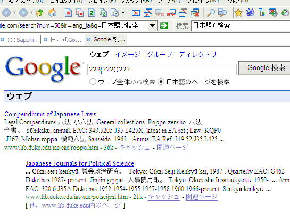Open the イメージ search category link
The width and height of the screenshot is (290, 216).
pyautogui.click(x=128, y=55)
